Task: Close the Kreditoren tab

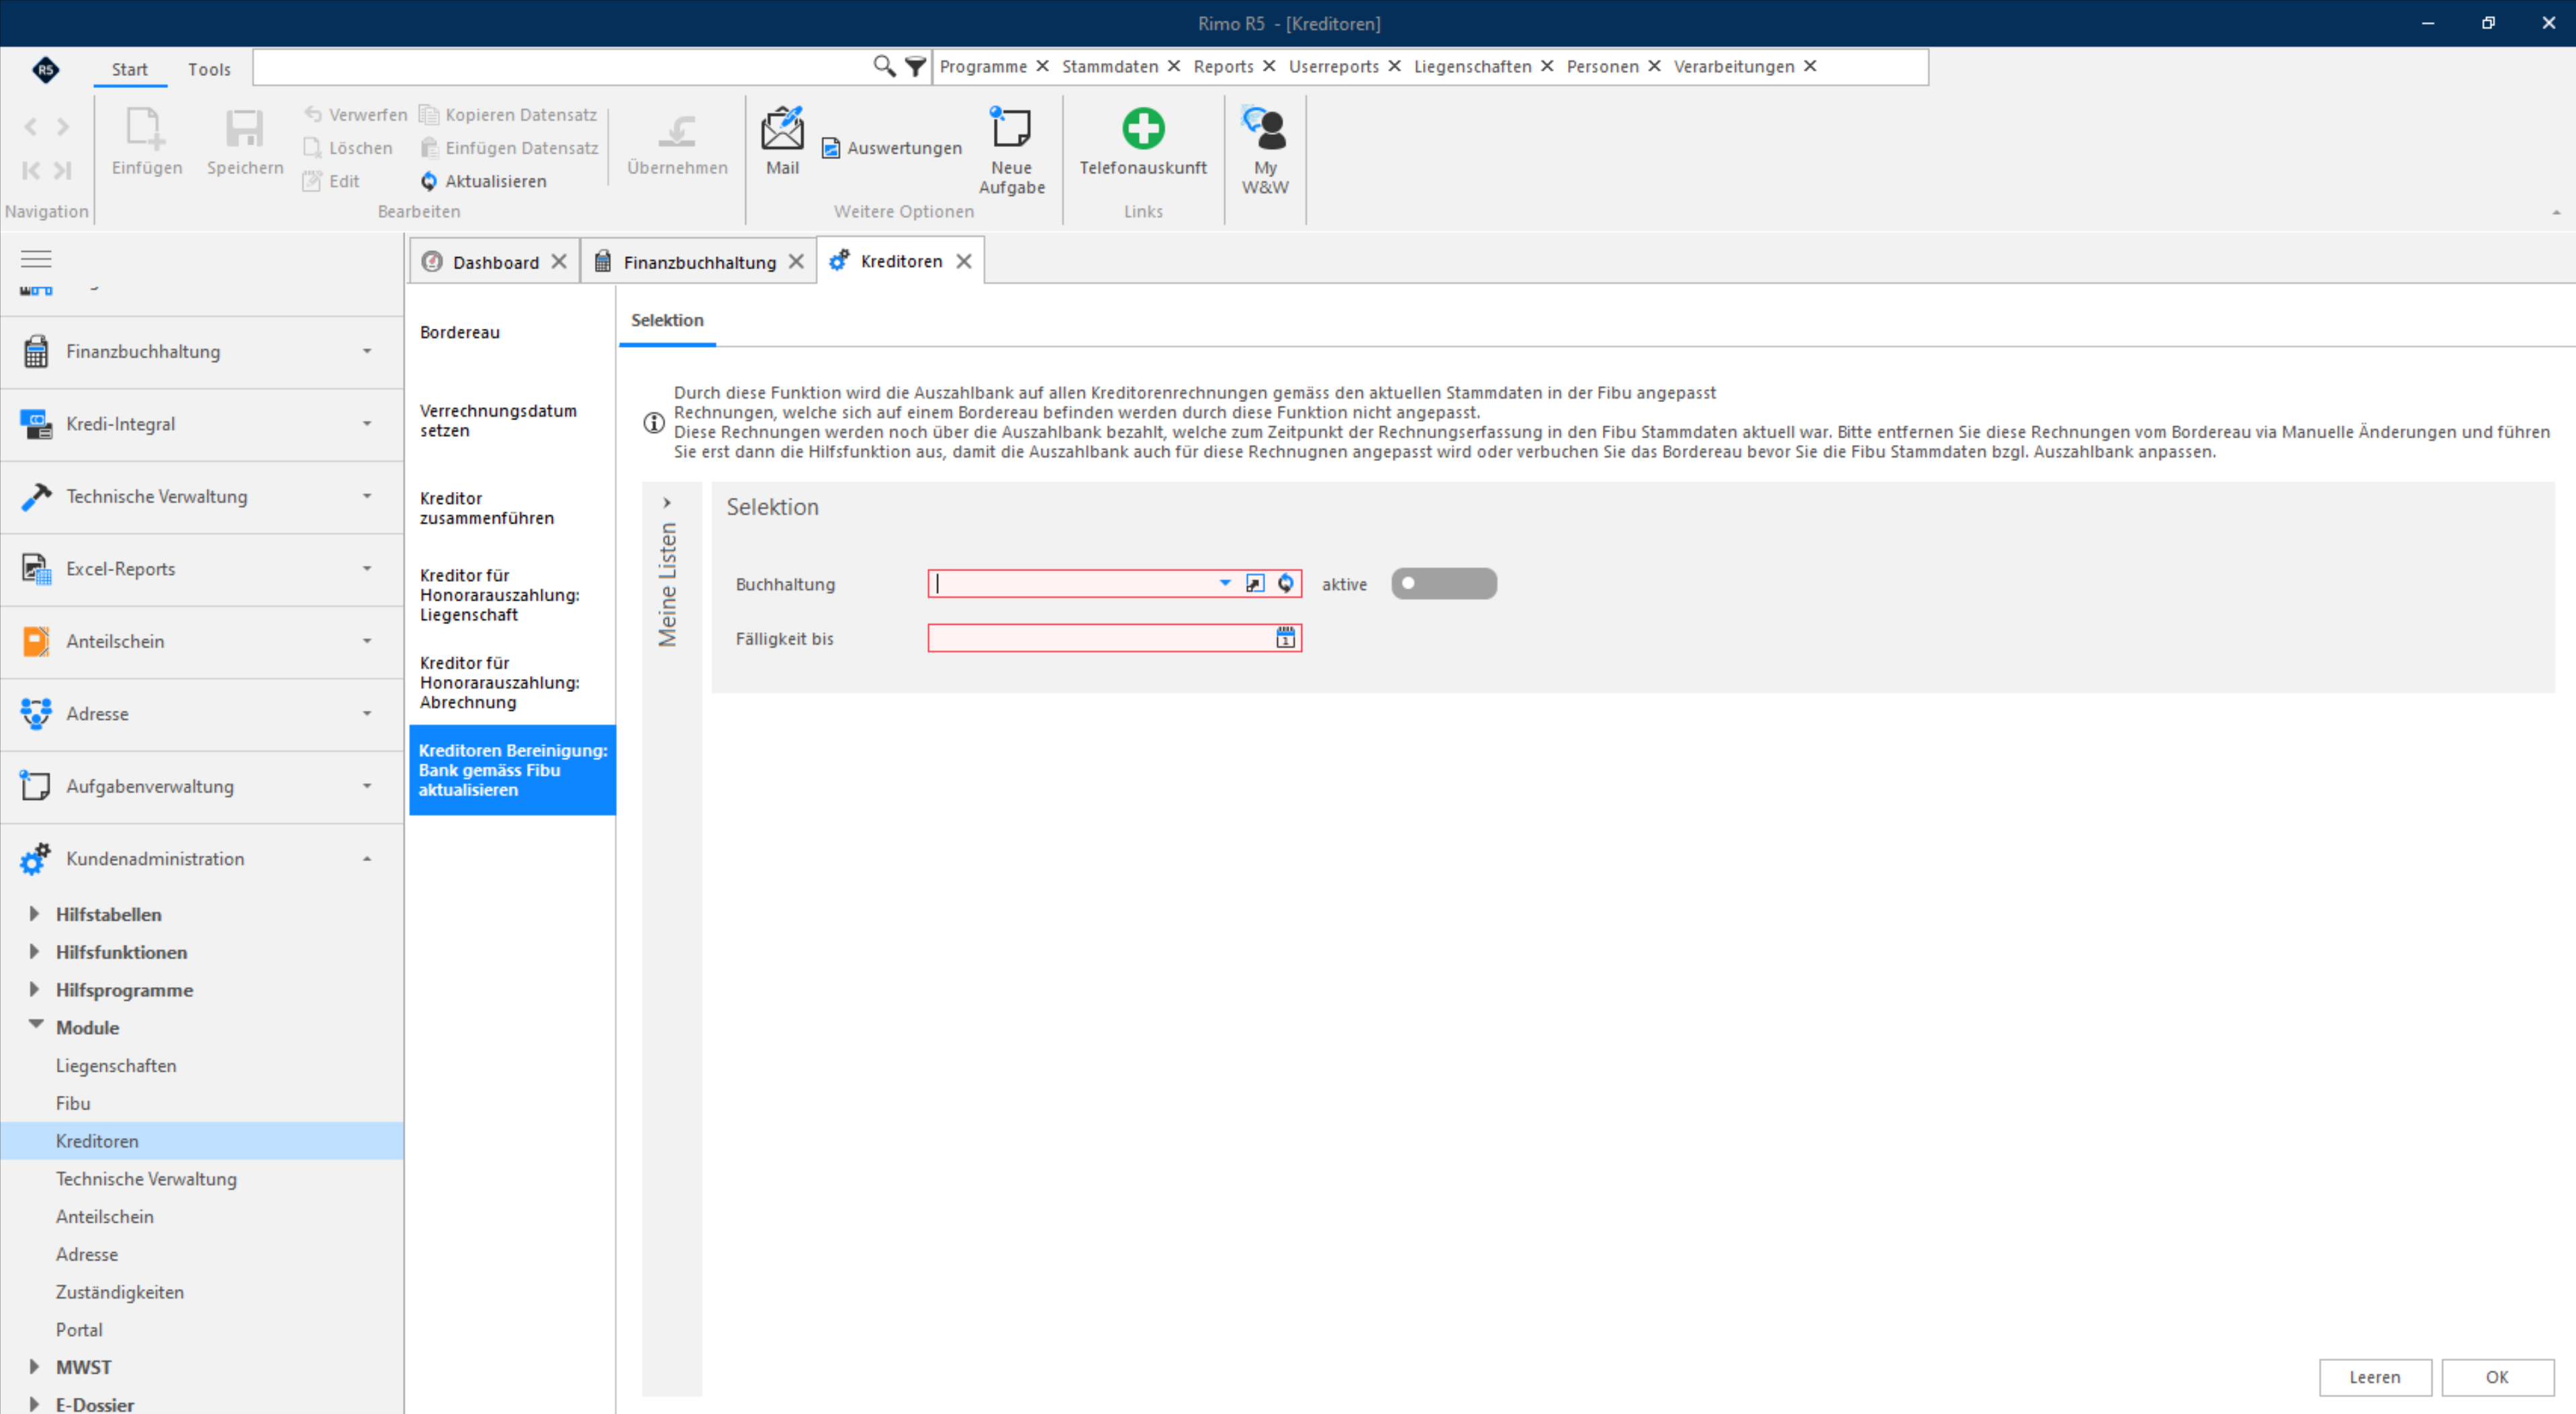Action: [x=964, y=261]
